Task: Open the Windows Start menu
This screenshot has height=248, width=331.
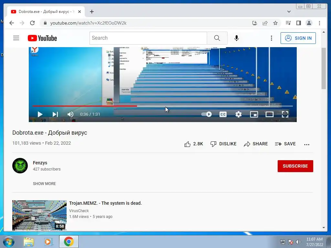Action: 8,242
